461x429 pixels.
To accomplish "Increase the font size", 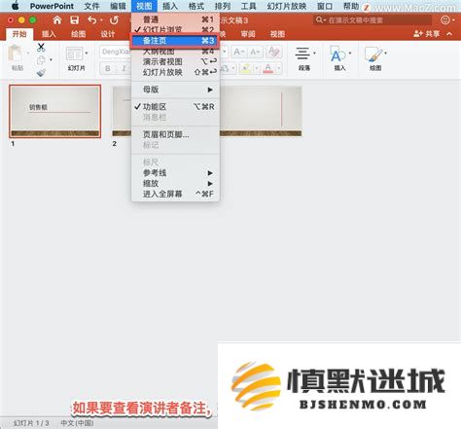I will 239,52.
